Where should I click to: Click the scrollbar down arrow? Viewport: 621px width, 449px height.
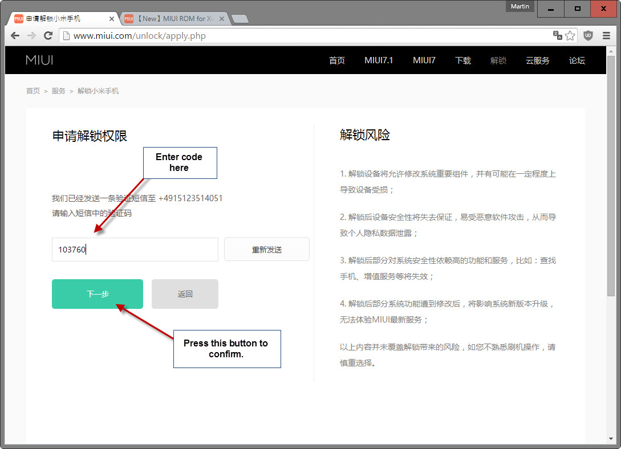[x=611, y=439]
